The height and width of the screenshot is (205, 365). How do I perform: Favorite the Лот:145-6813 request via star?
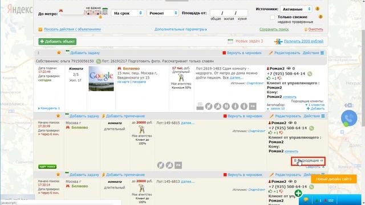[58, 174]
